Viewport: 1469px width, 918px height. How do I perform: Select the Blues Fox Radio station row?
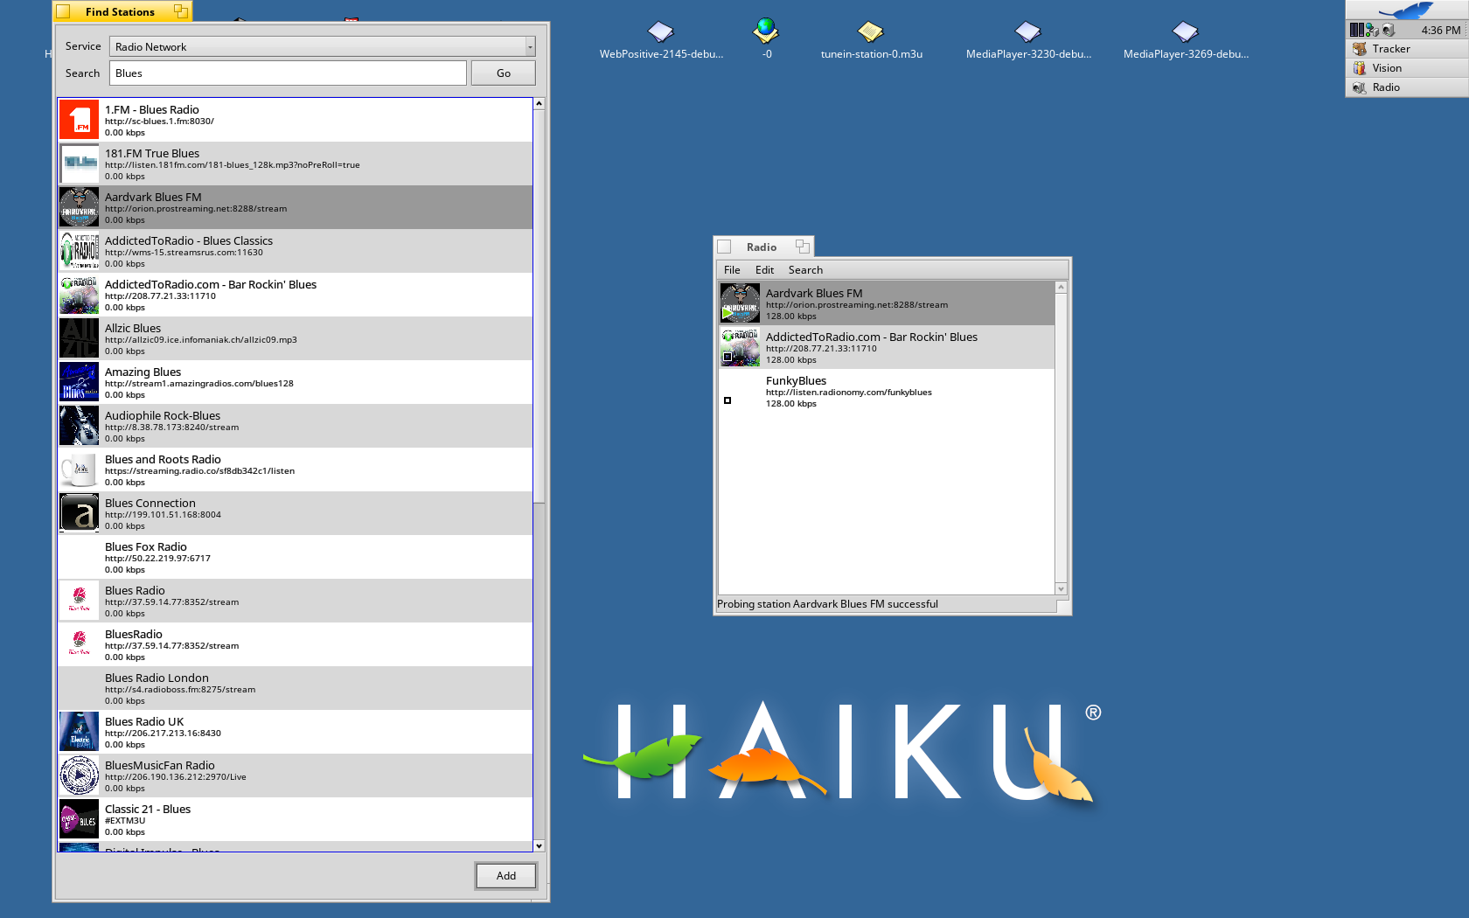[x=296, y=557]
